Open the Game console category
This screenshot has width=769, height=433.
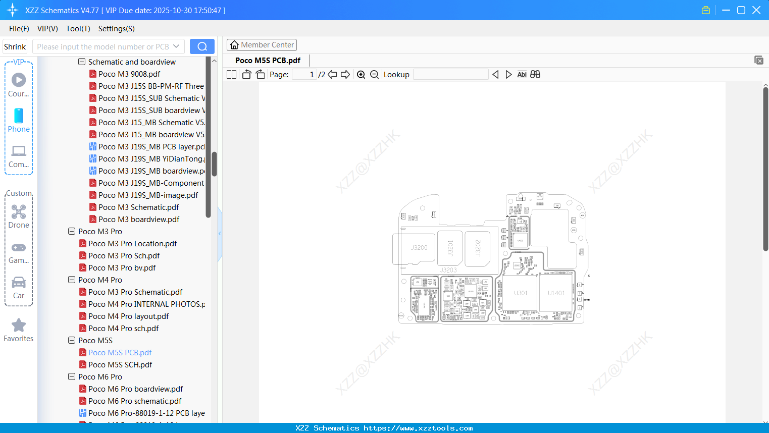click(19, 252)
